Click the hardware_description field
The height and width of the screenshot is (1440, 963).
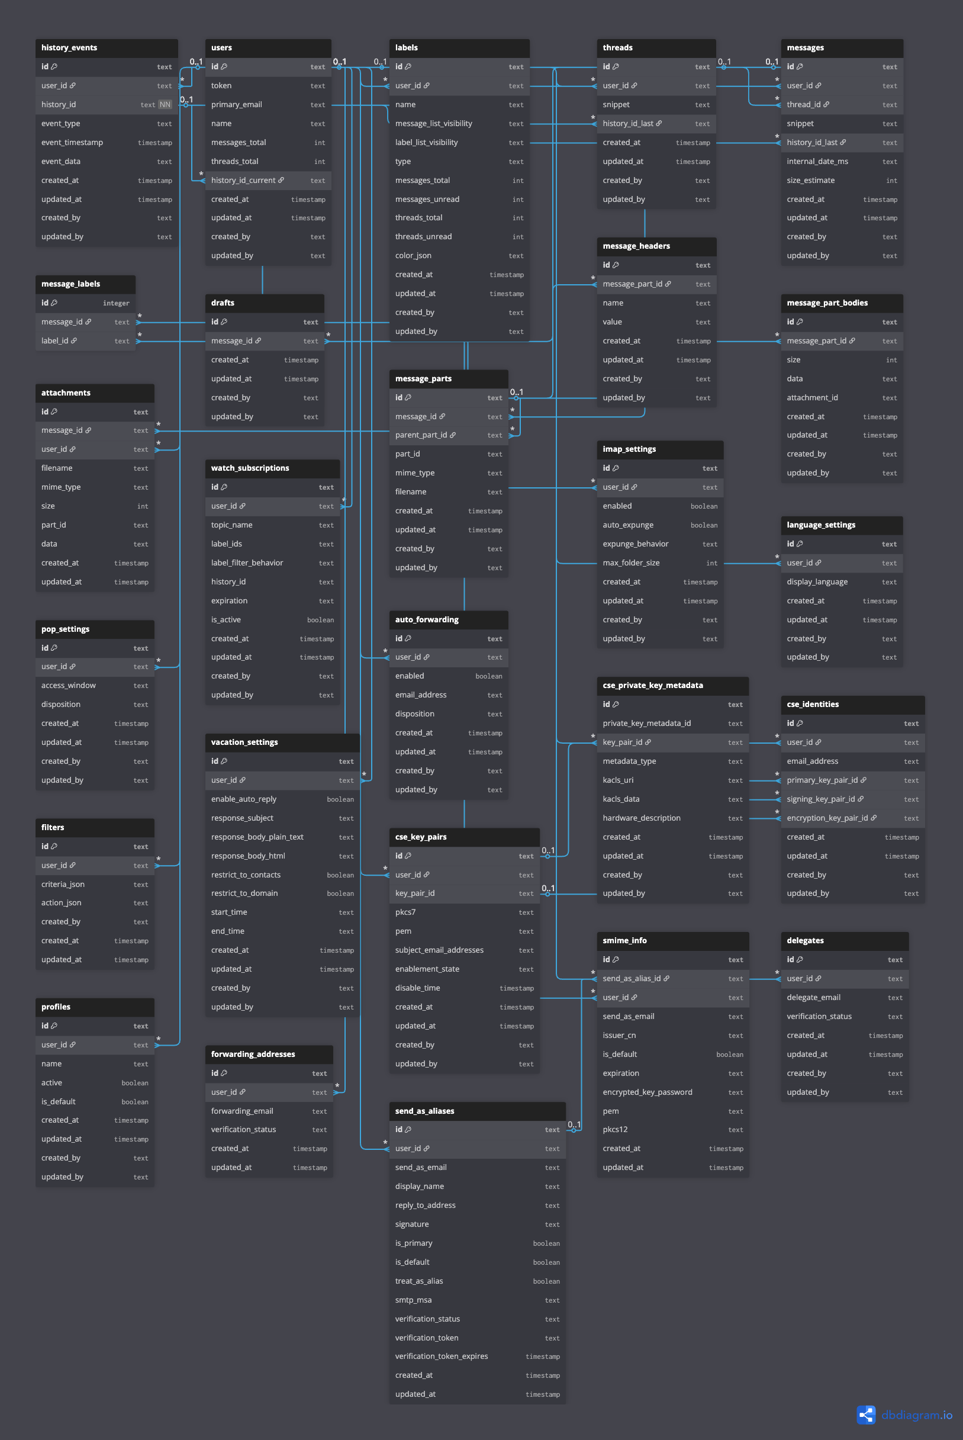point(673,818)
